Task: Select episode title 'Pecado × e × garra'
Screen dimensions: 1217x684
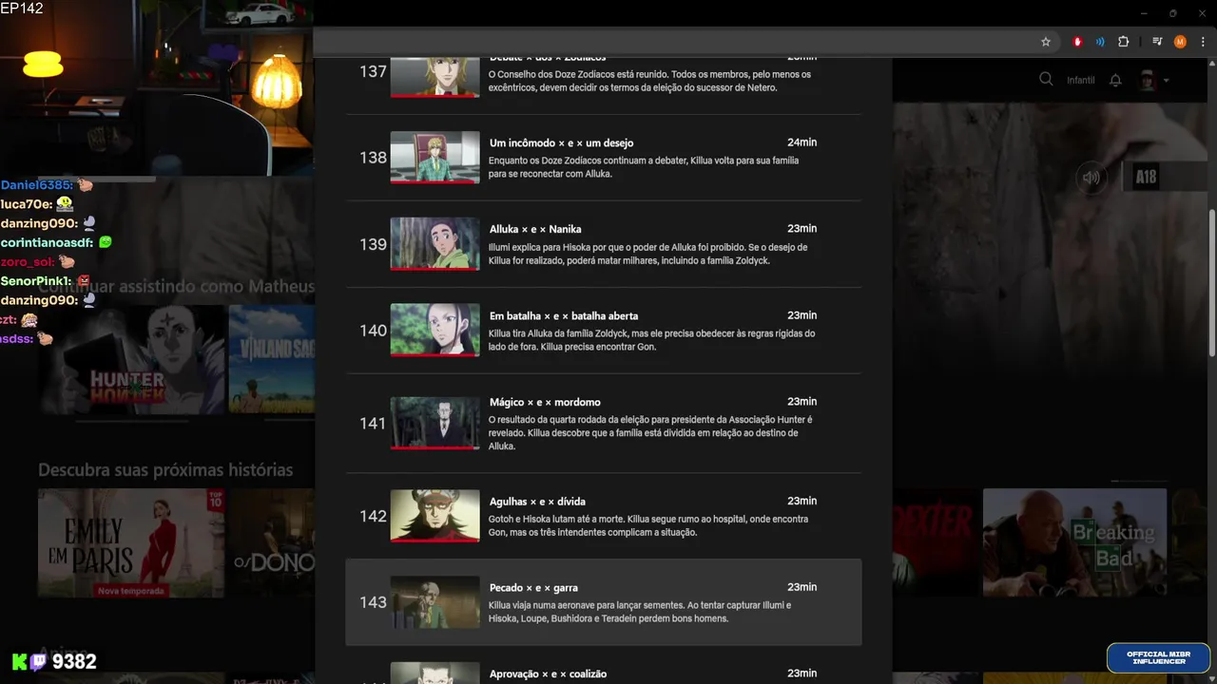Action: 533,587
